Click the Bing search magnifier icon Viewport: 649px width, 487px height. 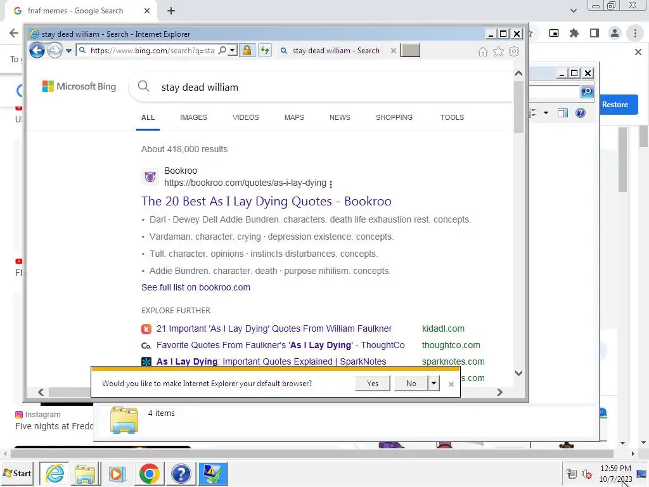pos(144,86)
